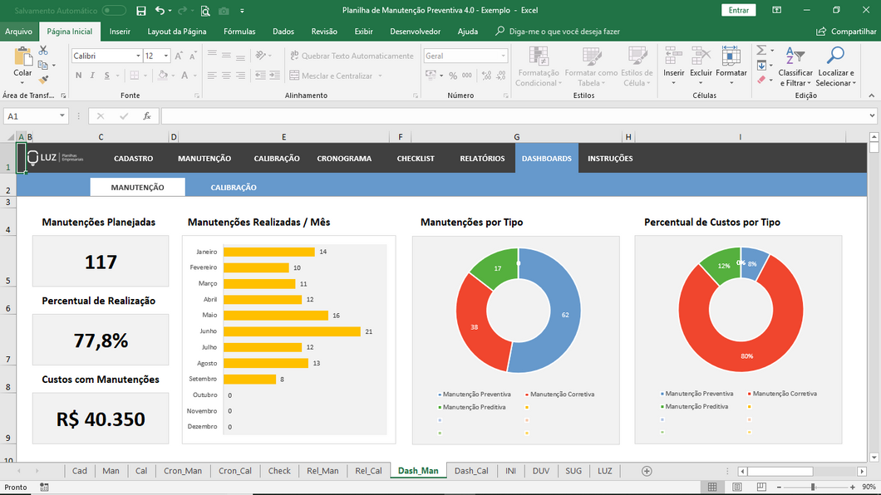Viewport: 881px width, 495px height.
Task: Expand the font size dropdown showing 12
Action: point(166,56)
